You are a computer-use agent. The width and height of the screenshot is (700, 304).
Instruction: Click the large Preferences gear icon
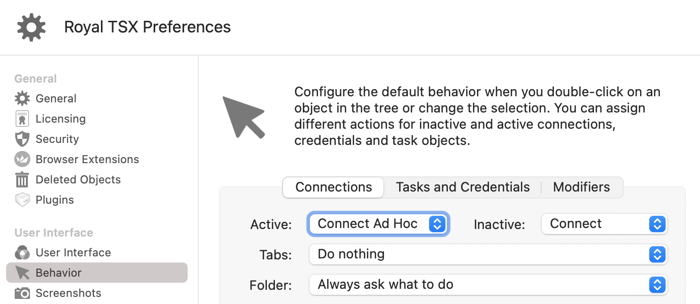[31, 27]
